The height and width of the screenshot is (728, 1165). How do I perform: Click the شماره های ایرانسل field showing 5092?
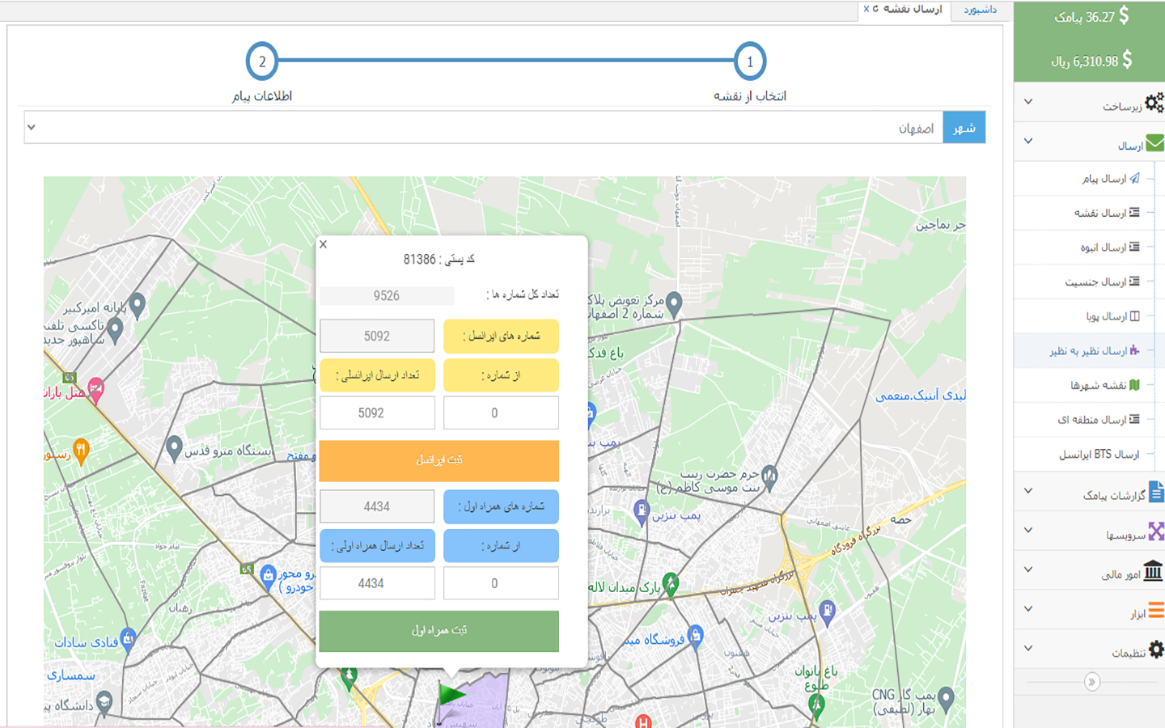tap(377, 336)
